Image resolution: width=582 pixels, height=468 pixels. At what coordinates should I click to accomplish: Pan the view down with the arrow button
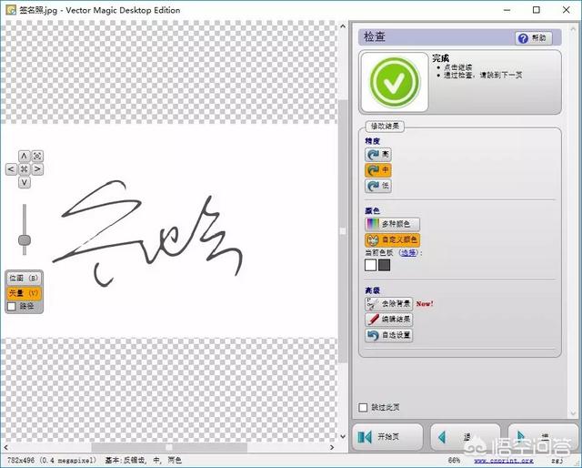coord(25,182)
